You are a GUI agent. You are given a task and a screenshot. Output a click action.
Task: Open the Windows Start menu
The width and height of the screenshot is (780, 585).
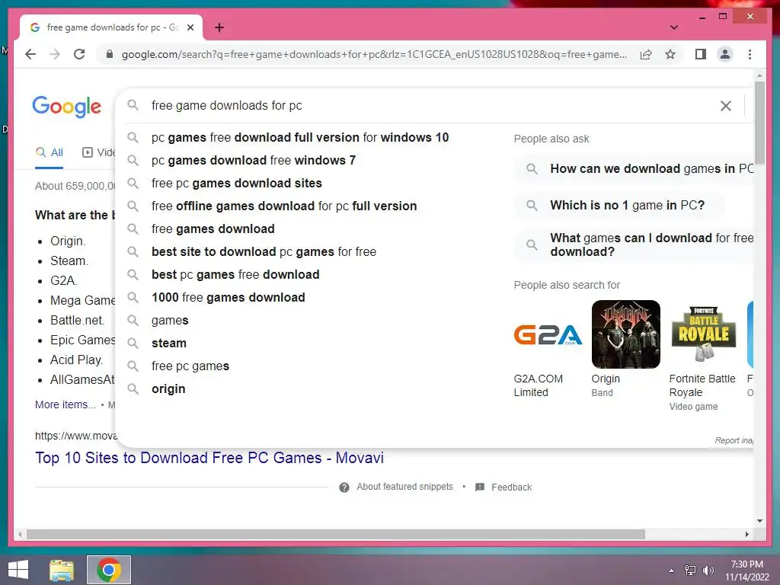pyautogui.click(x=18, y=570)
